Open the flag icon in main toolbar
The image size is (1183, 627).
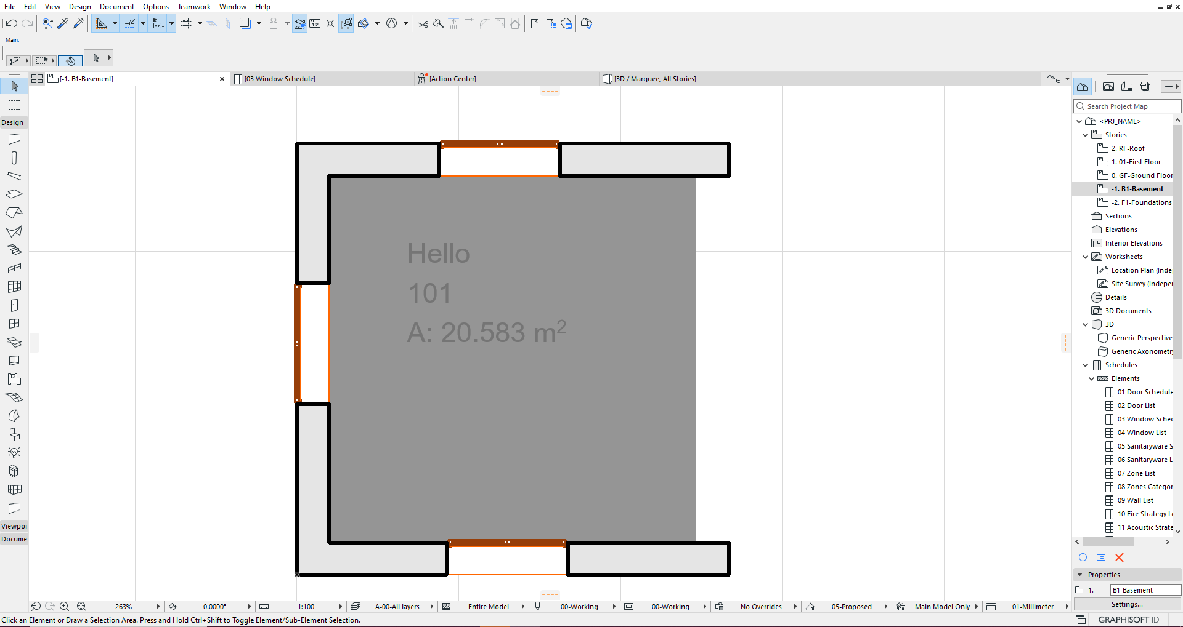534,23
